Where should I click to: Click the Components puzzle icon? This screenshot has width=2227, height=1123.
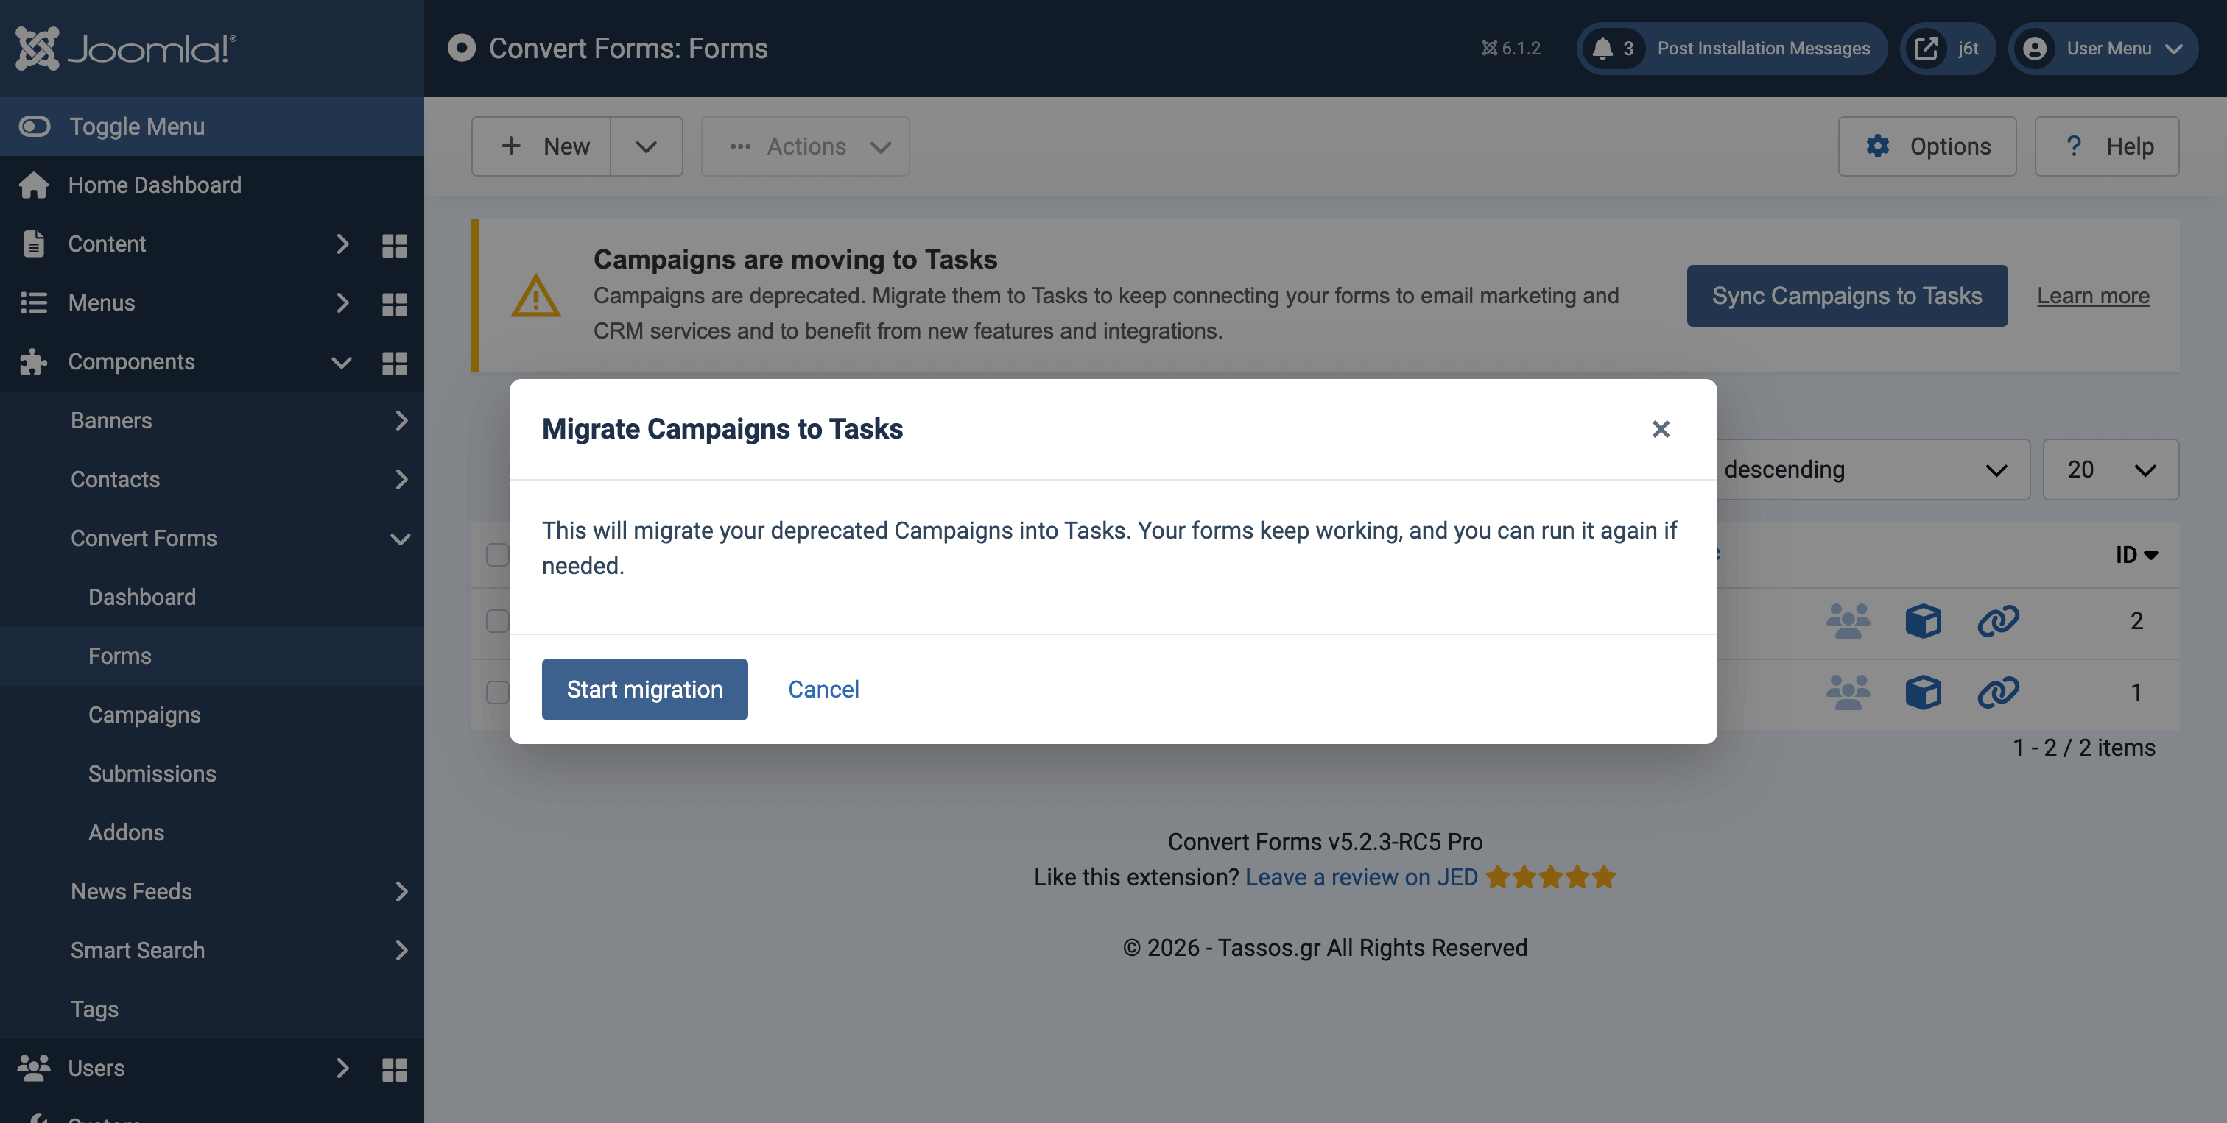click(x=34, y=361)
